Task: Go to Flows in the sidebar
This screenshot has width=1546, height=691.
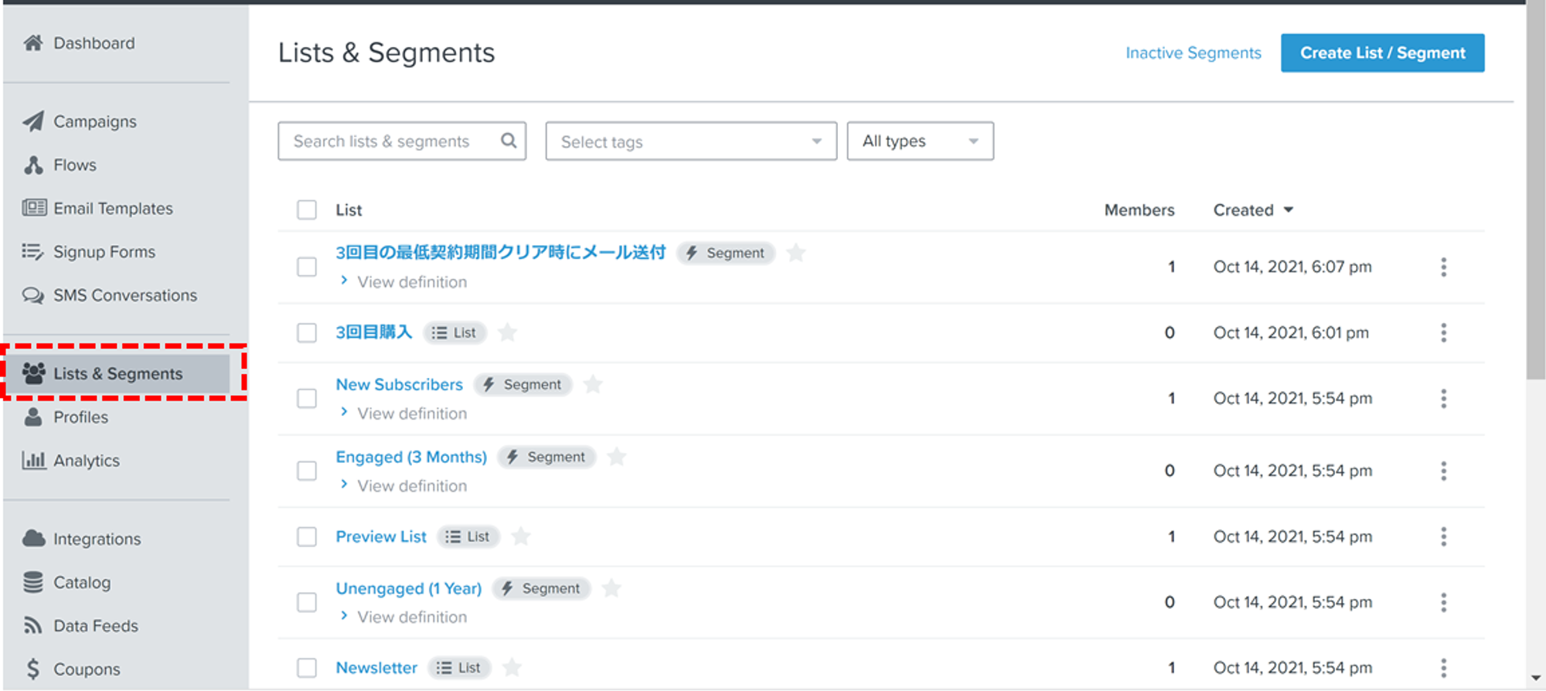Action: coord(74,165)
